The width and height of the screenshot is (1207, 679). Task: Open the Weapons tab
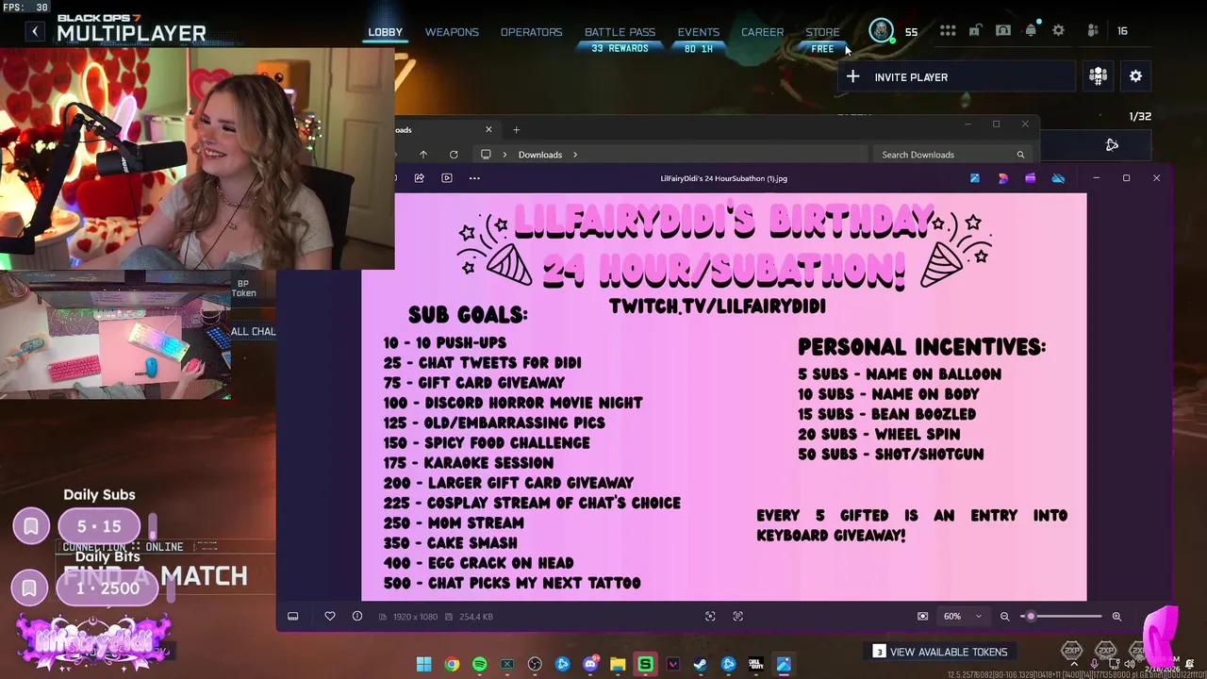(452, 32)
